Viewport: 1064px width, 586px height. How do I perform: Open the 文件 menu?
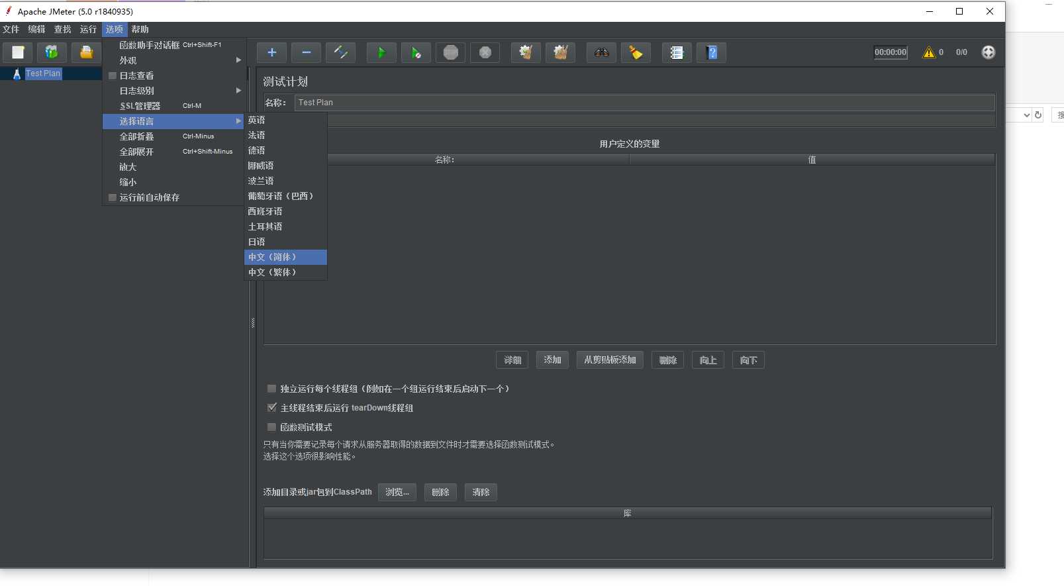click(x=11, y=29)
